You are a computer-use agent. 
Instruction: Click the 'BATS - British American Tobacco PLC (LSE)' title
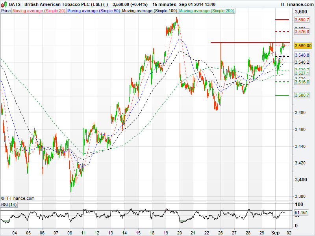[56, 4]
